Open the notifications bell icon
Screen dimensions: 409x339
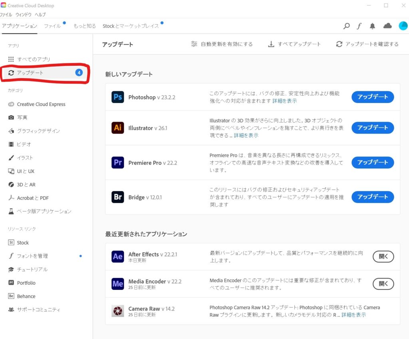[373, 26]
